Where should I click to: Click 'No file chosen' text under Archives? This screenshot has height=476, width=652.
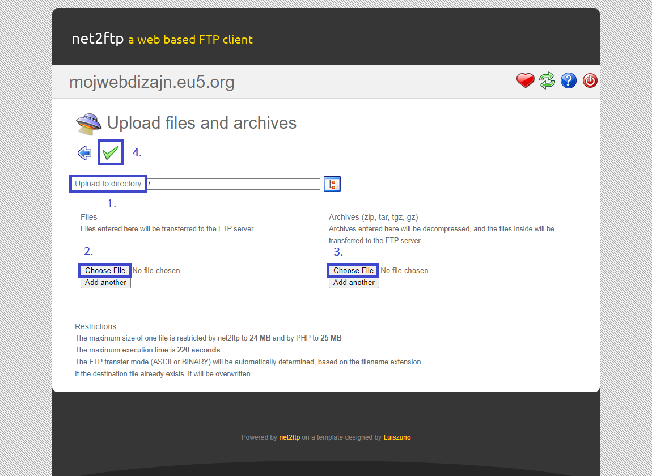pyautogui.click(x=405, y=271)
